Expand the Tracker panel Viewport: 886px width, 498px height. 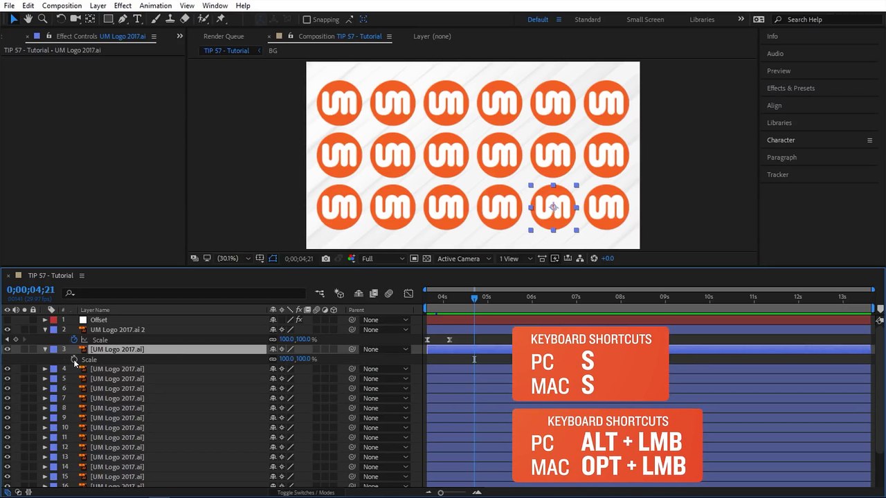(x=777, y=174)
